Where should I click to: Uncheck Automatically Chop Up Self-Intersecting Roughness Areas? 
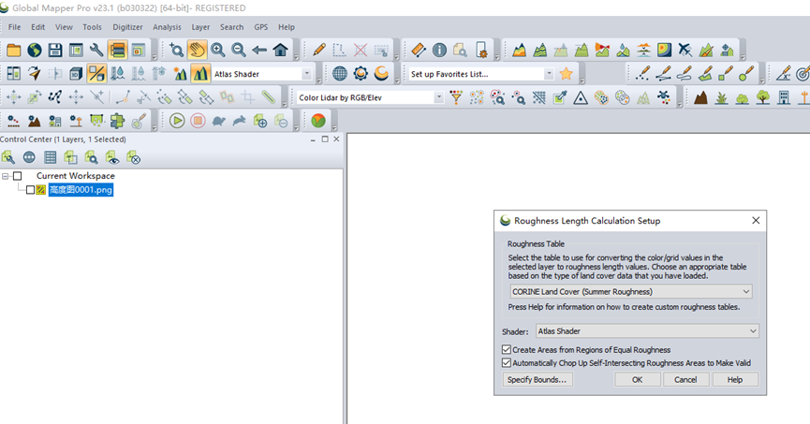point(507,363)
